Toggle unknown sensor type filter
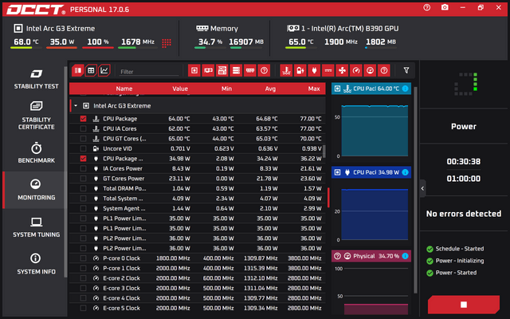Screen dimensions: 510x319 click(384, 70)
